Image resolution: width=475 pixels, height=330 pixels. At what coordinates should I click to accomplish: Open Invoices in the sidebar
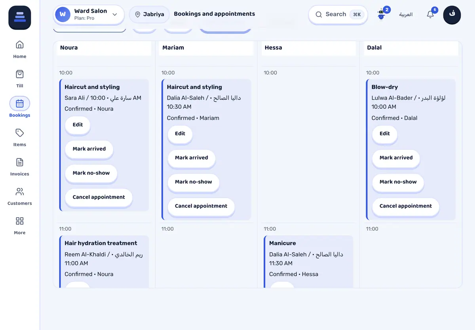click(20, 166)
